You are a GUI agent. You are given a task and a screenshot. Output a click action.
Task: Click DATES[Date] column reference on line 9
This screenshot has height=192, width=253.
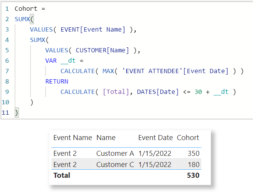click(x=158, y=92)
